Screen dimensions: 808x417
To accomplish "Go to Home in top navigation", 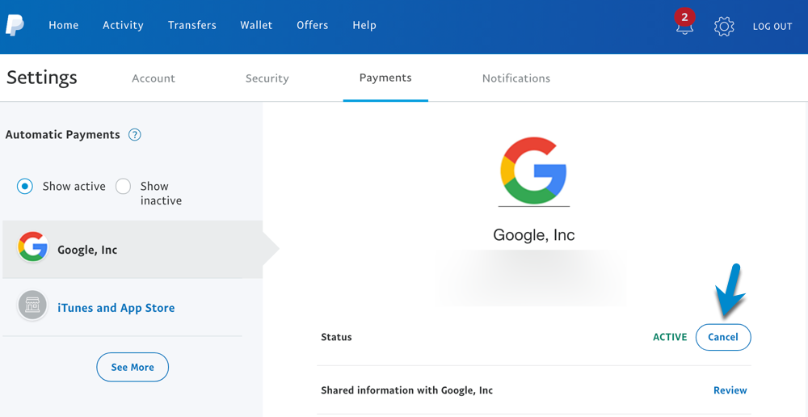I will [63, 25].
